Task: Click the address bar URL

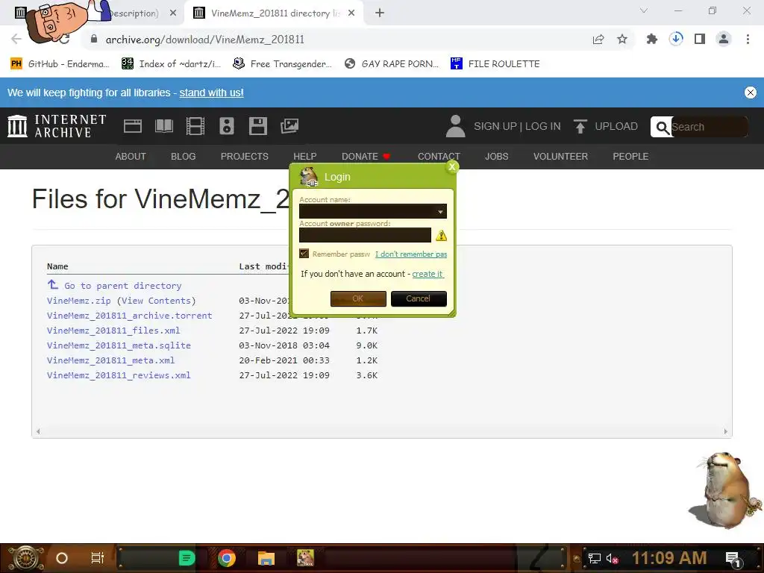Action: pyautogui.click(x=204, y=40)
